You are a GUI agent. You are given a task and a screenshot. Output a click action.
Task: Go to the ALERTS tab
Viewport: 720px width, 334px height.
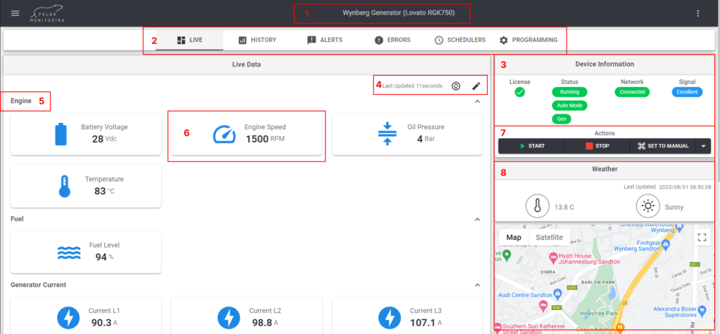325,40
